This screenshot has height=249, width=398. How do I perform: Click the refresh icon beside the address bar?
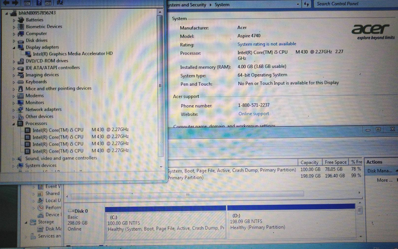coord(306,4)
